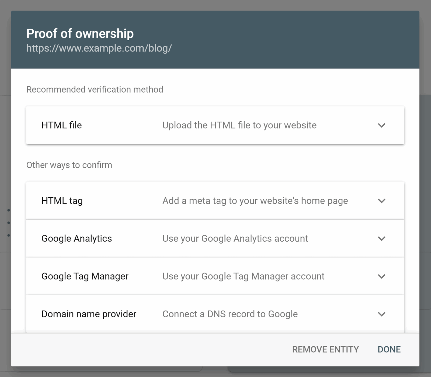Select the HTML file method label
This screenshot has width=431, height=377.
[61, 125]
